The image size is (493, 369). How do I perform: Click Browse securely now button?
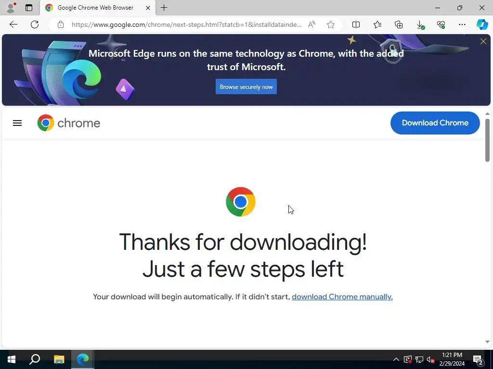pyautogui.click(x=246, y=86)
